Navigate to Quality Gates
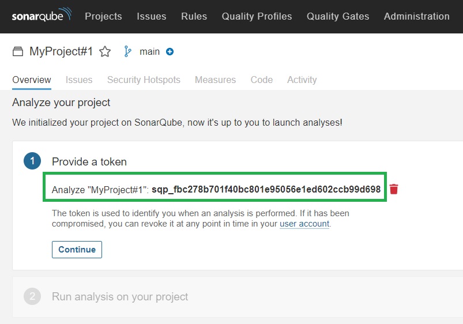Screen dimensions: 463x324 point(338,16)
